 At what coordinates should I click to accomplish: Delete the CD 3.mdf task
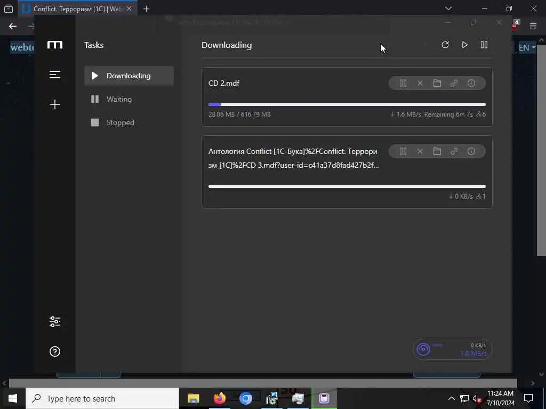[x=420, y=151]
